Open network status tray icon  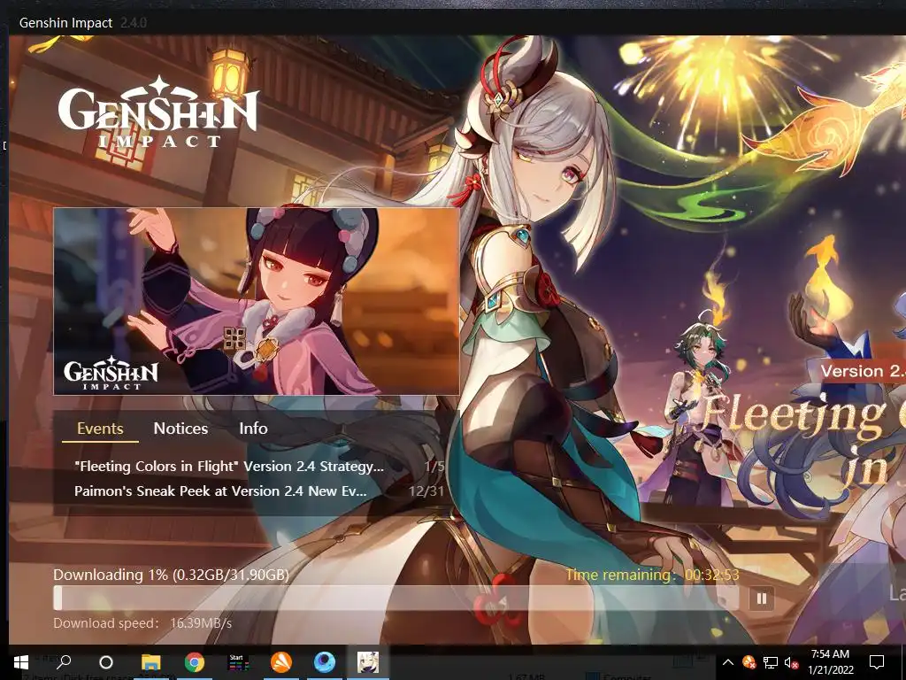tap(771, 662)
